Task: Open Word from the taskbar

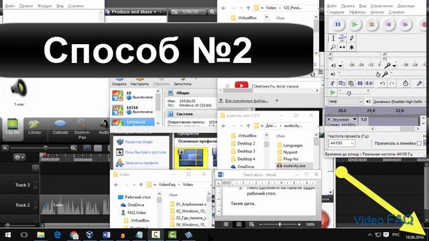Action: click(x=107, y=235)
